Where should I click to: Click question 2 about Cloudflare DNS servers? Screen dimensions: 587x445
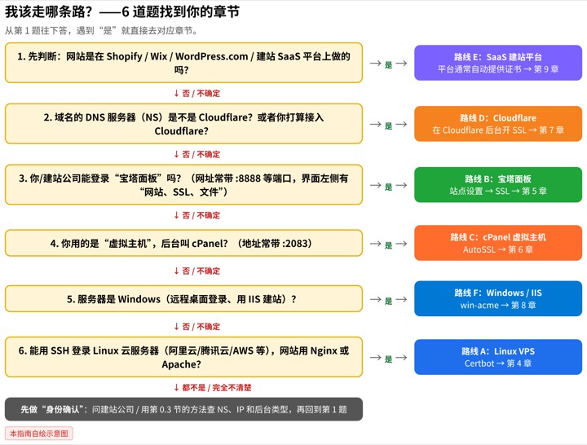tap(183, 124)
